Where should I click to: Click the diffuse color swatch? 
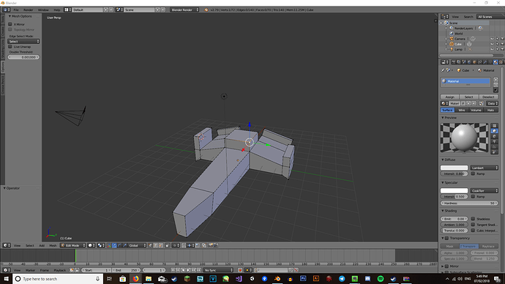tap(454, 168)
